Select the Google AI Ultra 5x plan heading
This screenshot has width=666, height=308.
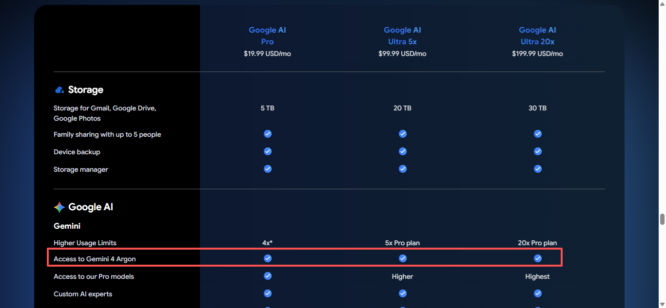403,36
